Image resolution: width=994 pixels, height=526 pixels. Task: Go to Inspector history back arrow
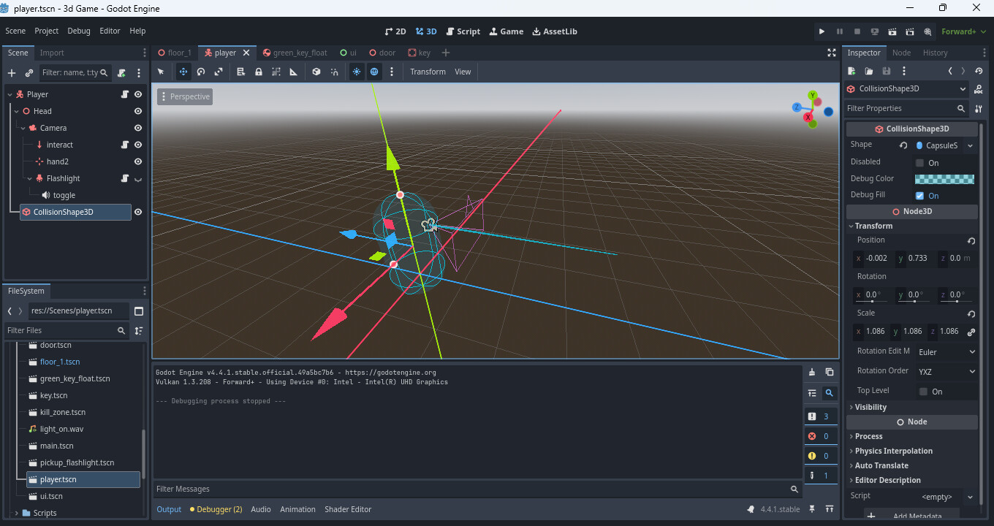tap(950, 71)
